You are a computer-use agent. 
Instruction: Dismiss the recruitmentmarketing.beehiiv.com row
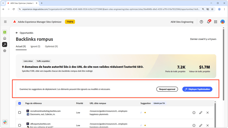point(208,113)
